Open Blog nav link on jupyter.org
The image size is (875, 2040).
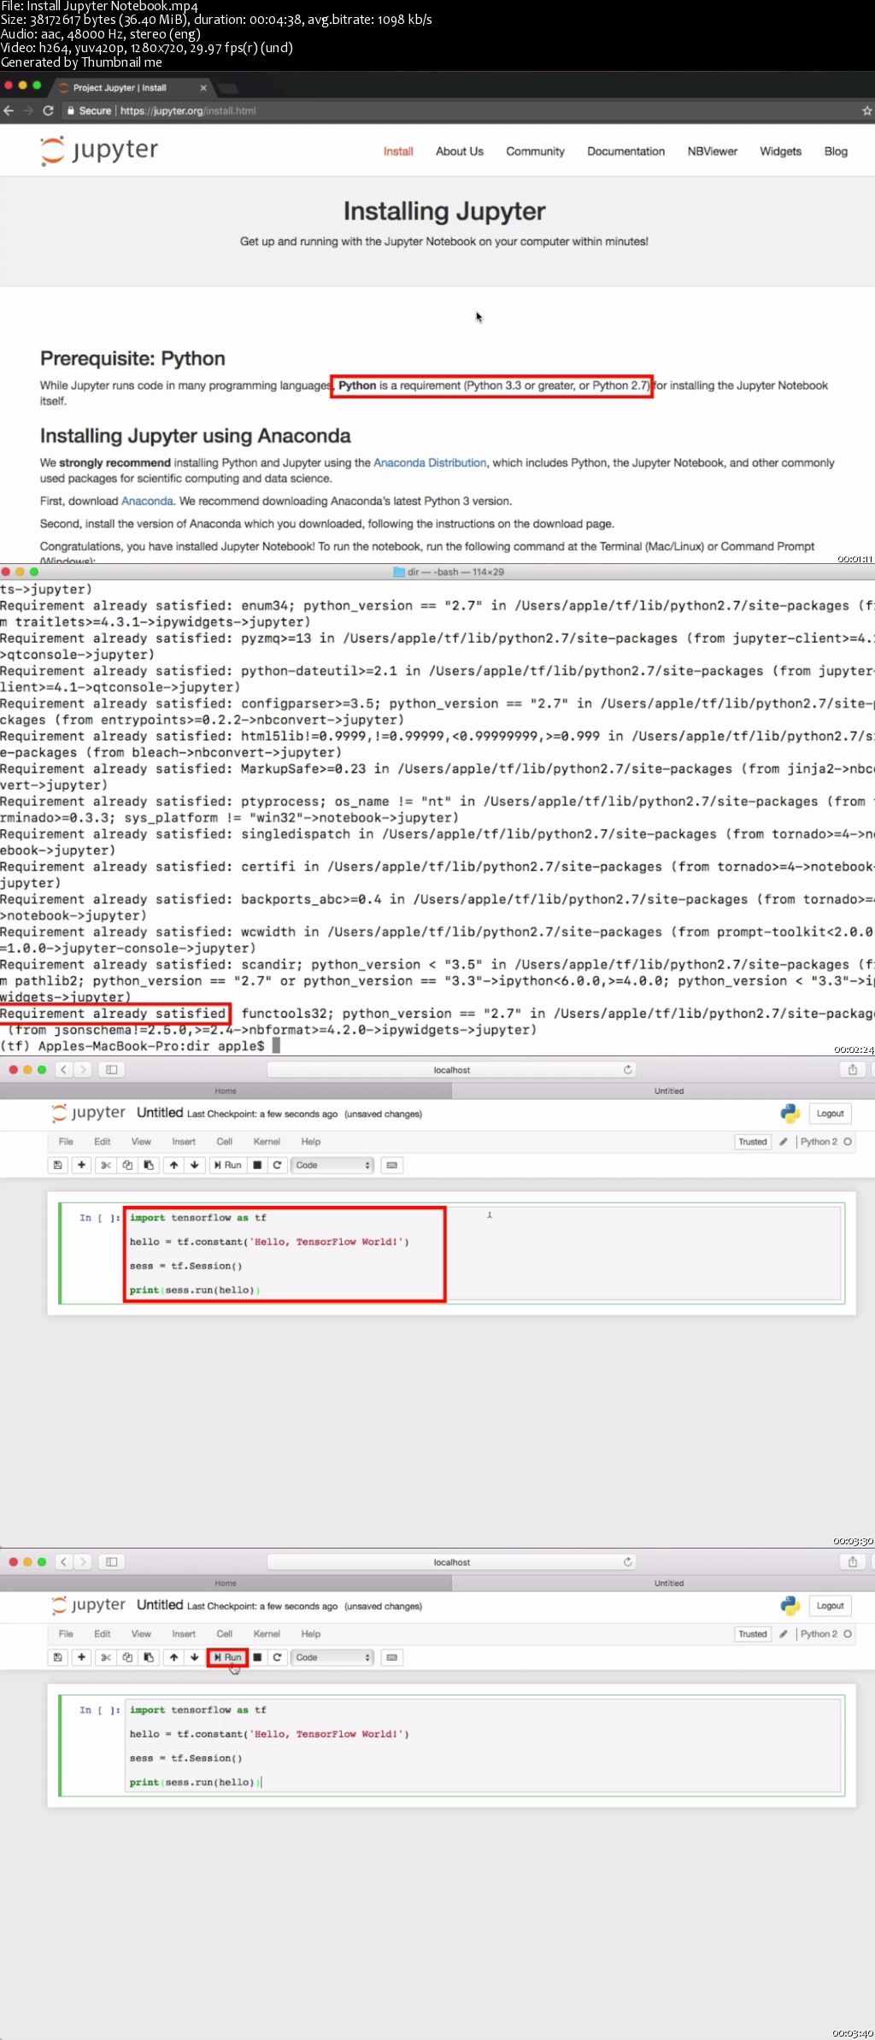click(x=836, y=151)
